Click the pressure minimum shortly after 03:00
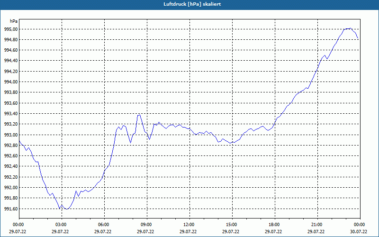 click(x=67, y=209)
